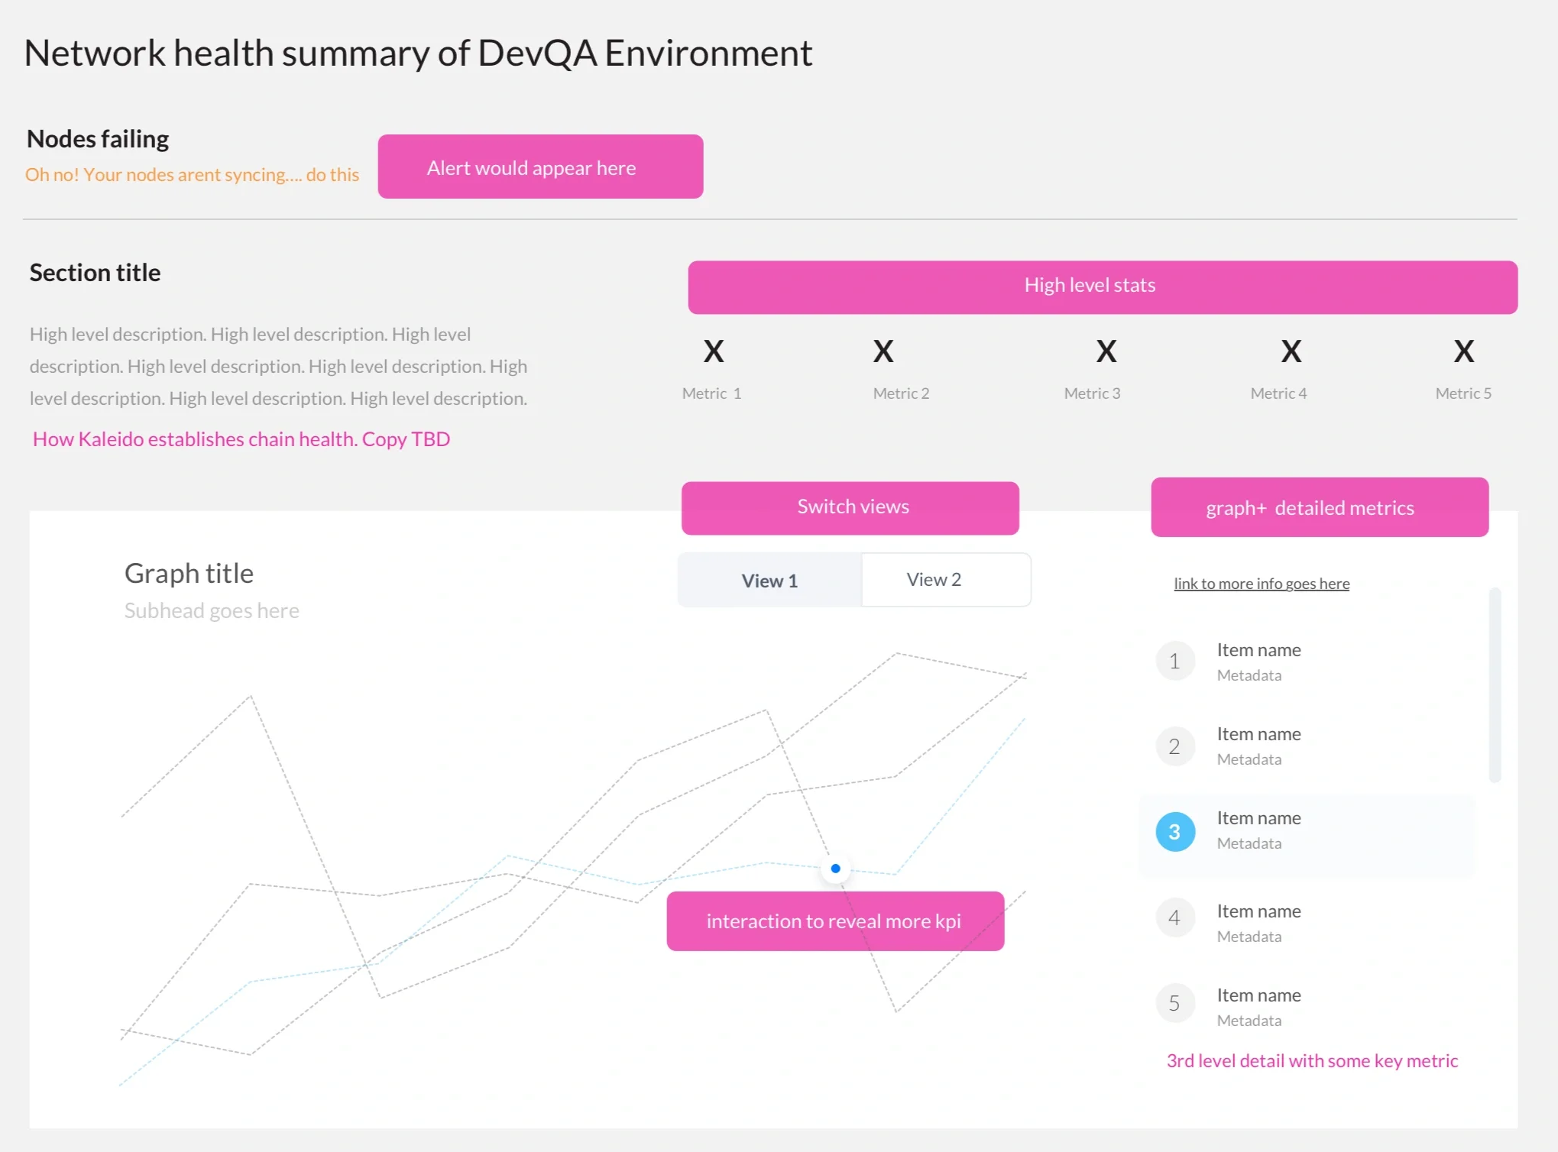The width and height of the screenshot is (1558, 1152).
Task: Open the link to more info
Action: [1262, 584]
